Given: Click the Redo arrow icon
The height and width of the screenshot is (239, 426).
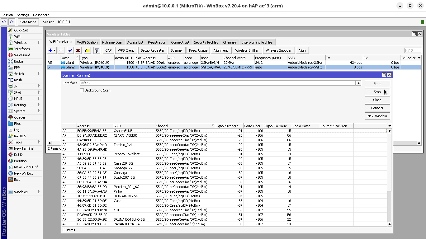Looking at the screenshot, I should point(12,22).
